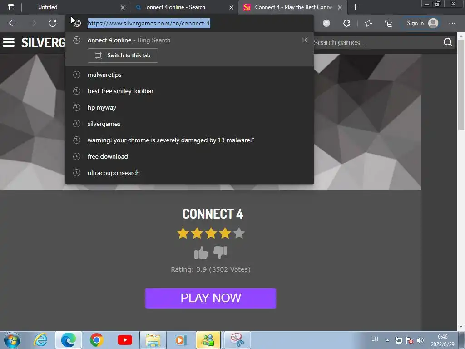This screenshot has height=349, width=465.
Task: Open the Extensions puzzle icon
Action: point(346,23)
